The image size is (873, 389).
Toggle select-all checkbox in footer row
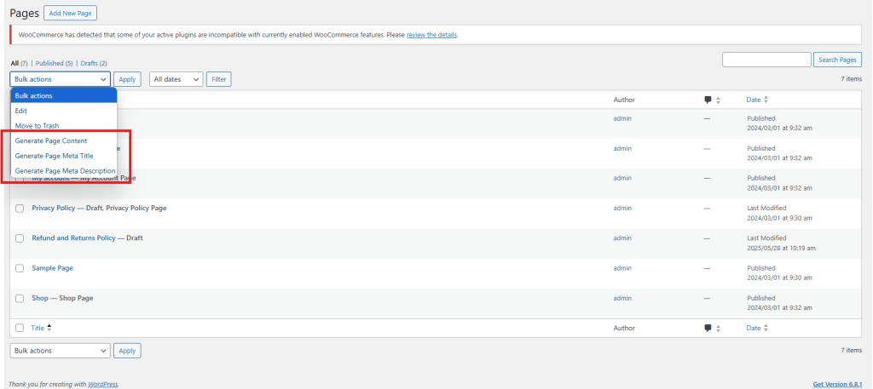pos(20,328)
